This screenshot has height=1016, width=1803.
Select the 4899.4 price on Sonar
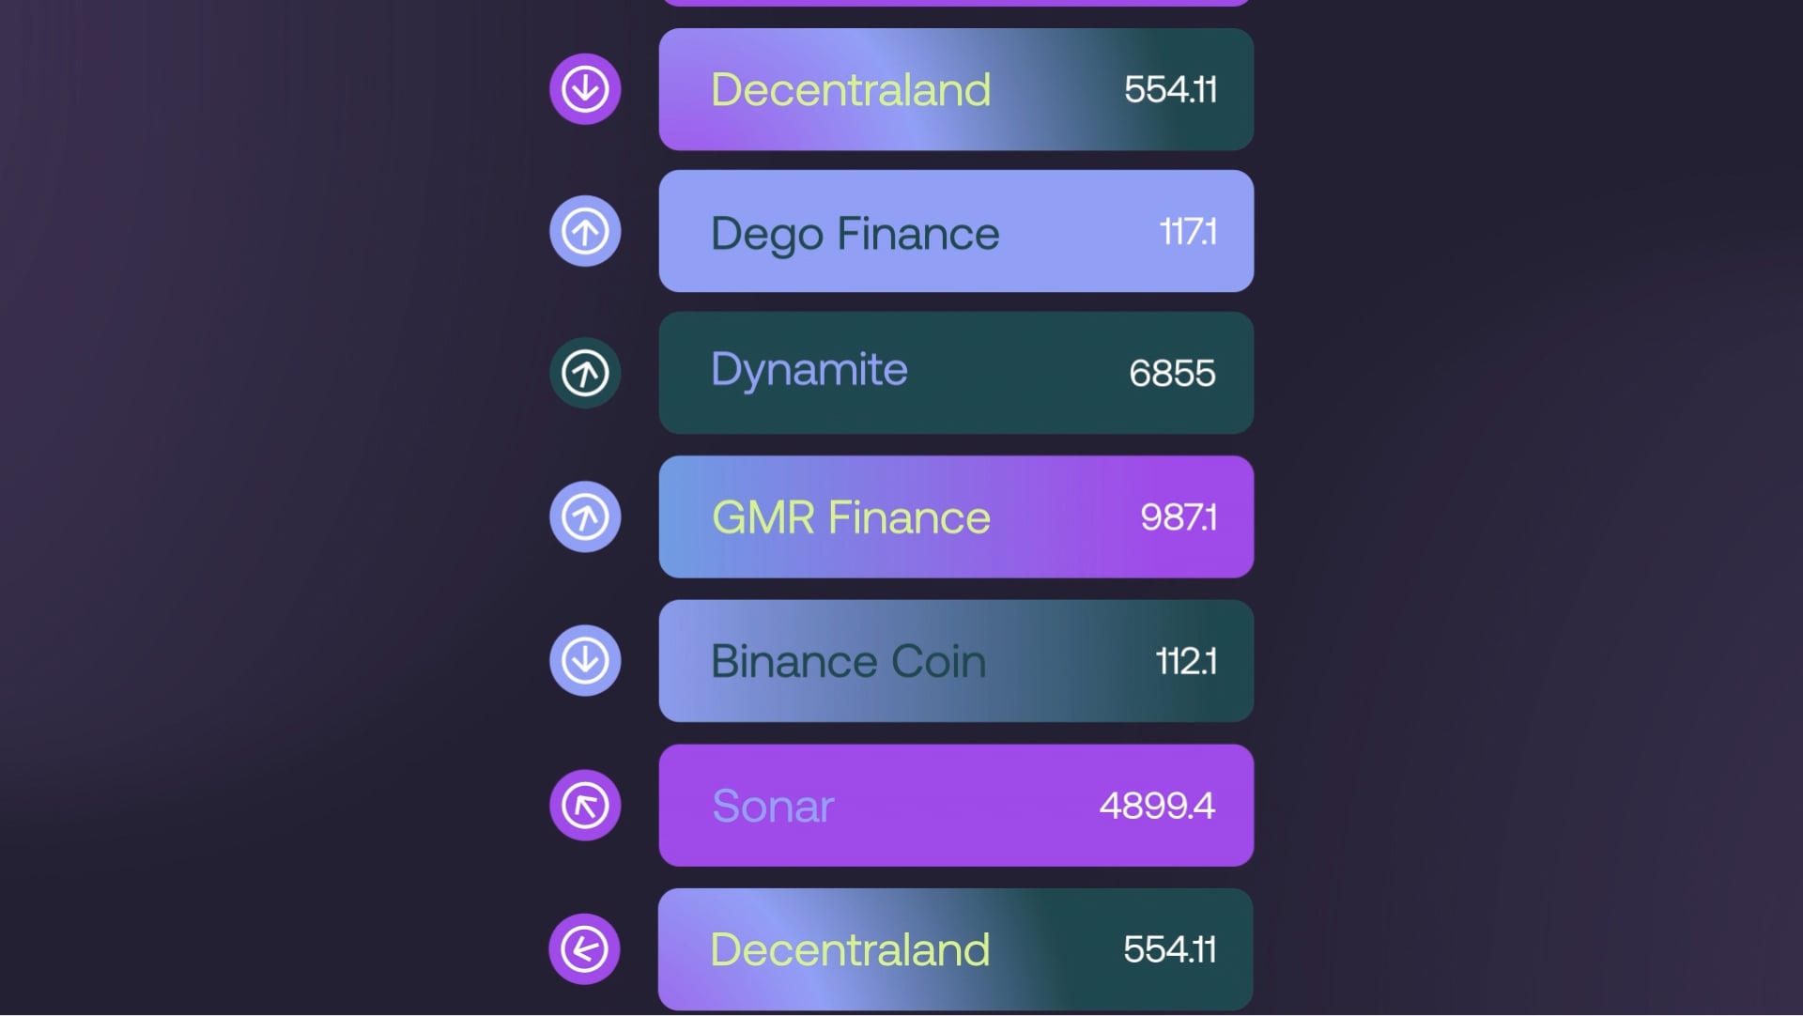(x=1157, y=806)
